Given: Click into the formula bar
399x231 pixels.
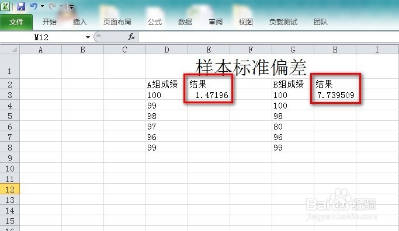Looking at the screenshot, I should tap(269, 37).
